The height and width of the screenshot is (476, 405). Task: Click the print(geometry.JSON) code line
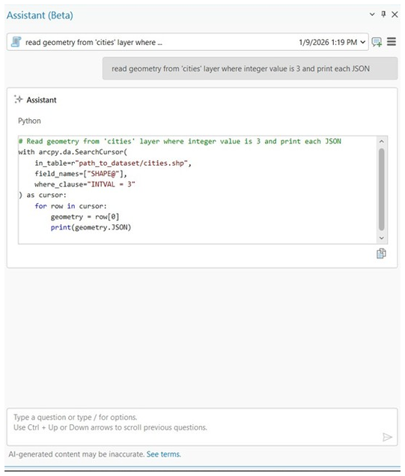[x=91, y=227]
